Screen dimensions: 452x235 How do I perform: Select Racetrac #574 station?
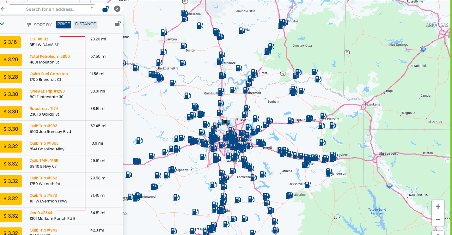tap(44, 109)
